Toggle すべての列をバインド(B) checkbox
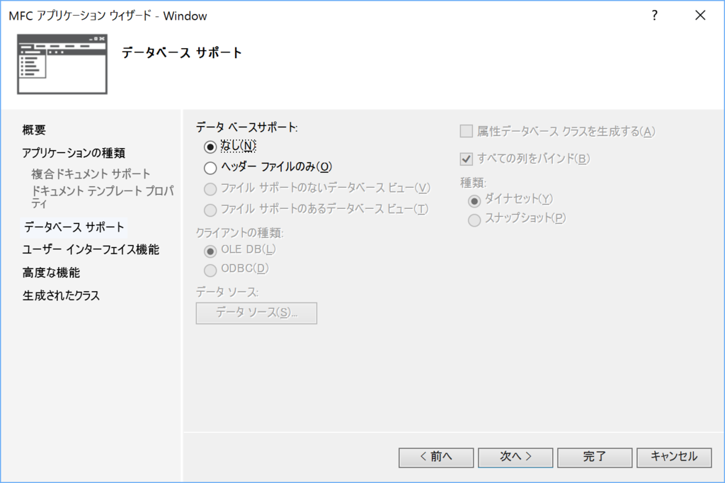This screenshot has height=483, width=725. [466, 159]
